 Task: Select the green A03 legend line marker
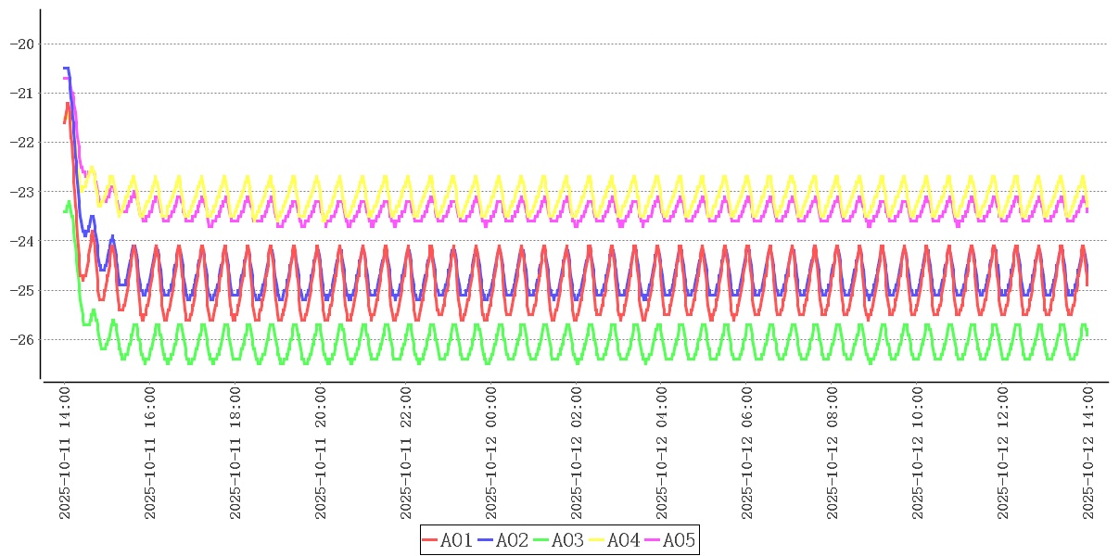541,540
